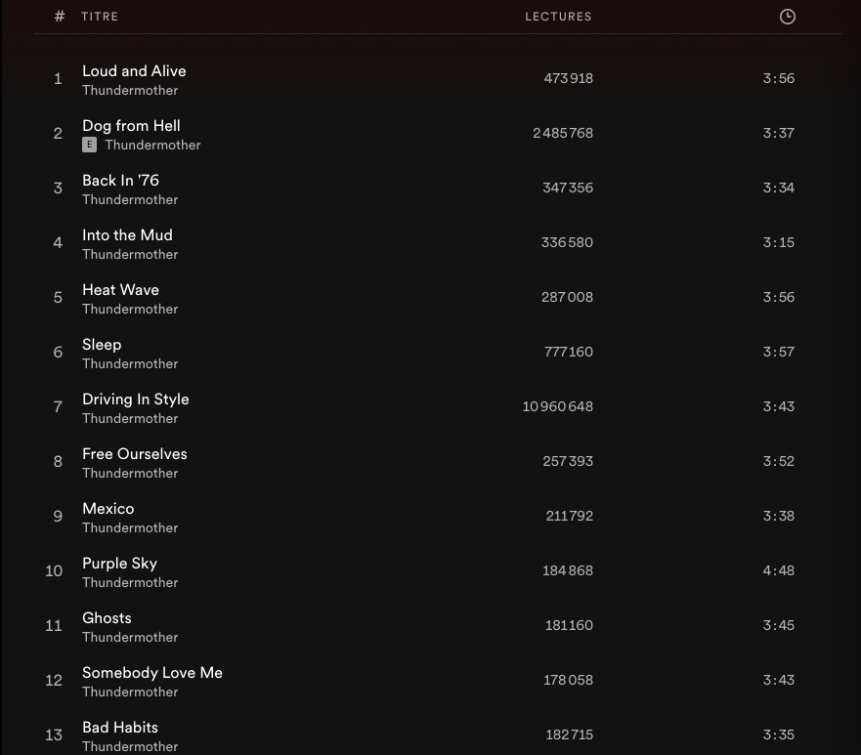Click the # column header

pyautogui.click(x=60, y=17)
